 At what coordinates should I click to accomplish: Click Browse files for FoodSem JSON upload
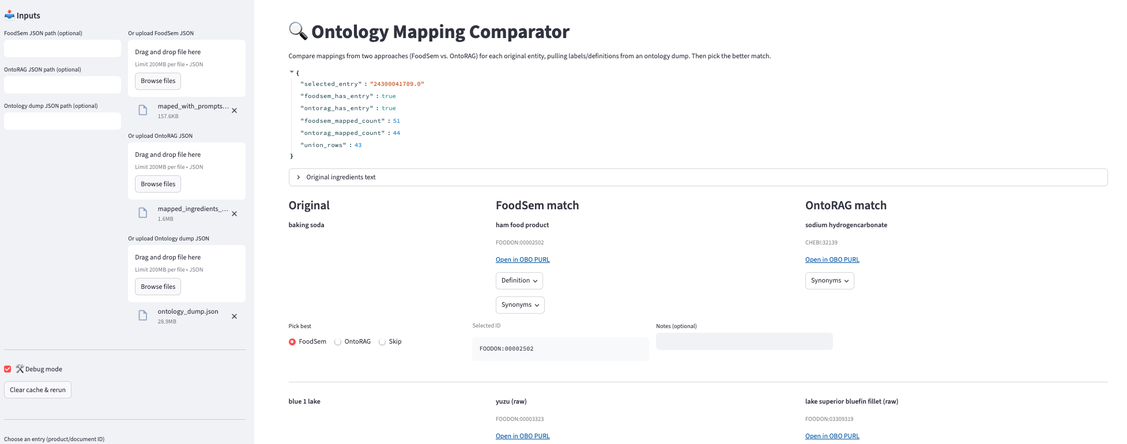pyautogui.click(x=158, y=81)
